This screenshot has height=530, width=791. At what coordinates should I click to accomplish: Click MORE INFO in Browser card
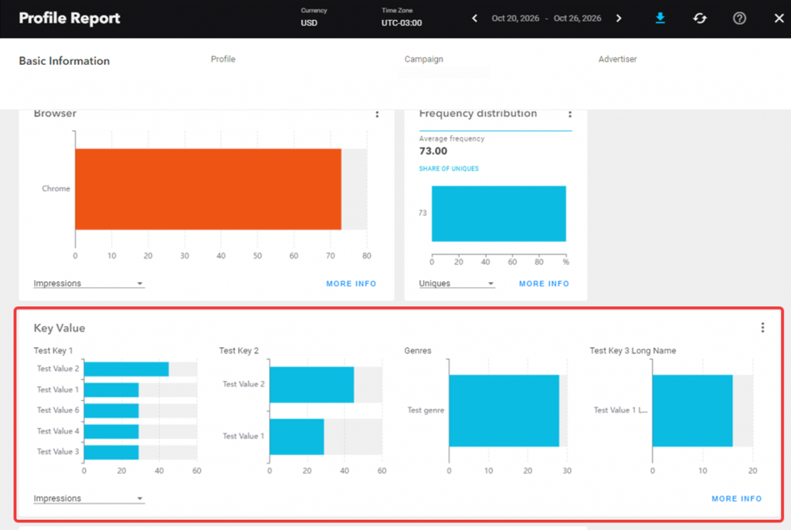coord(351,284)
